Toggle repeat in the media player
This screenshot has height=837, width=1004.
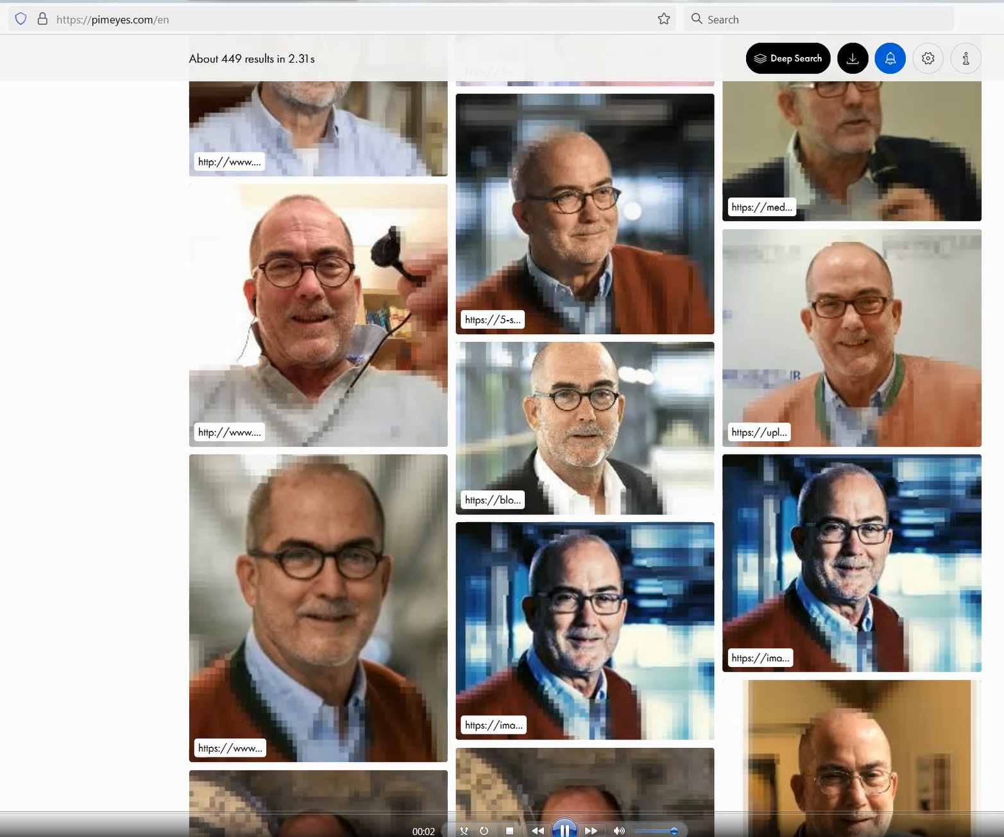tap(484, 831)
